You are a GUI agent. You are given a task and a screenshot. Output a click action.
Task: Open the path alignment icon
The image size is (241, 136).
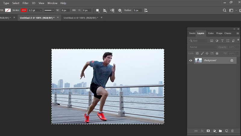point(105,10)
